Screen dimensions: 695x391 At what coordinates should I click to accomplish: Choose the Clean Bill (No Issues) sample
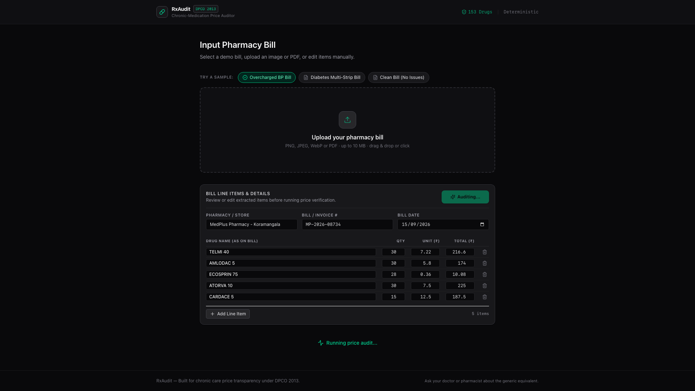[399, 77]
